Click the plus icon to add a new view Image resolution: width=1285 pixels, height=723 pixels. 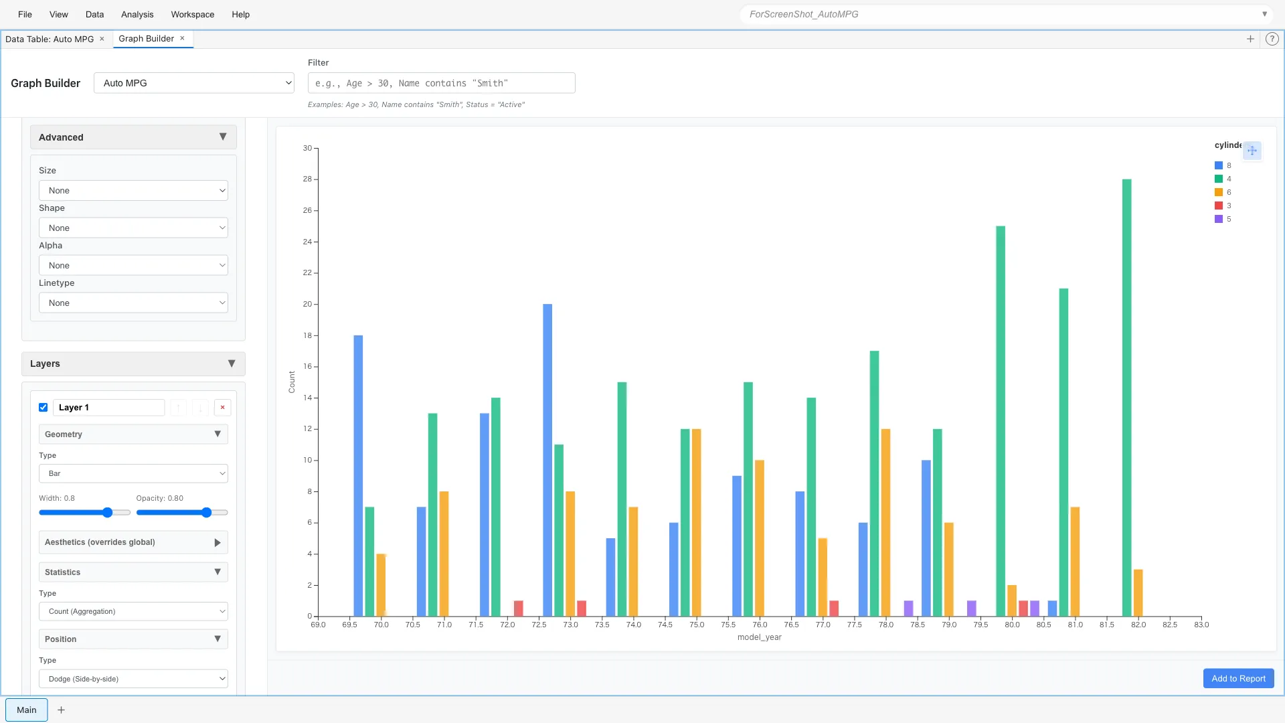point(1250,38)
